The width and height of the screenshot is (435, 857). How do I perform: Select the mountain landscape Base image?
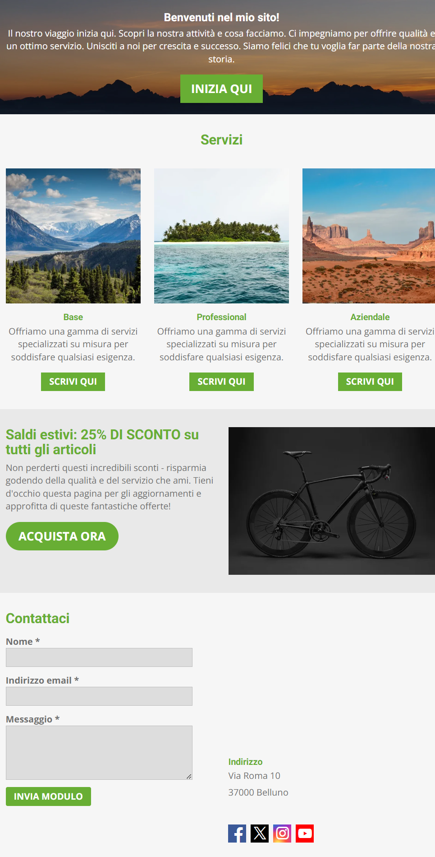pos(73,236)
